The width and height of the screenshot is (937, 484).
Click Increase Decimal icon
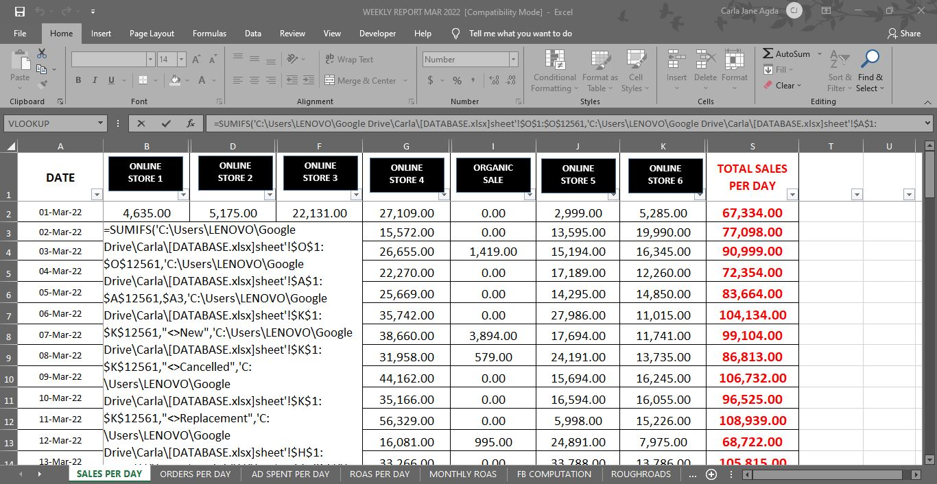[494, 80]
